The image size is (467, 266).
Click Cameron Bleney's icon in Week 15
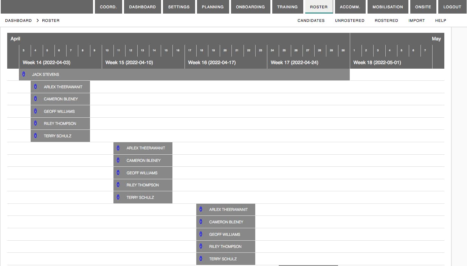click(x=118, y=160)
